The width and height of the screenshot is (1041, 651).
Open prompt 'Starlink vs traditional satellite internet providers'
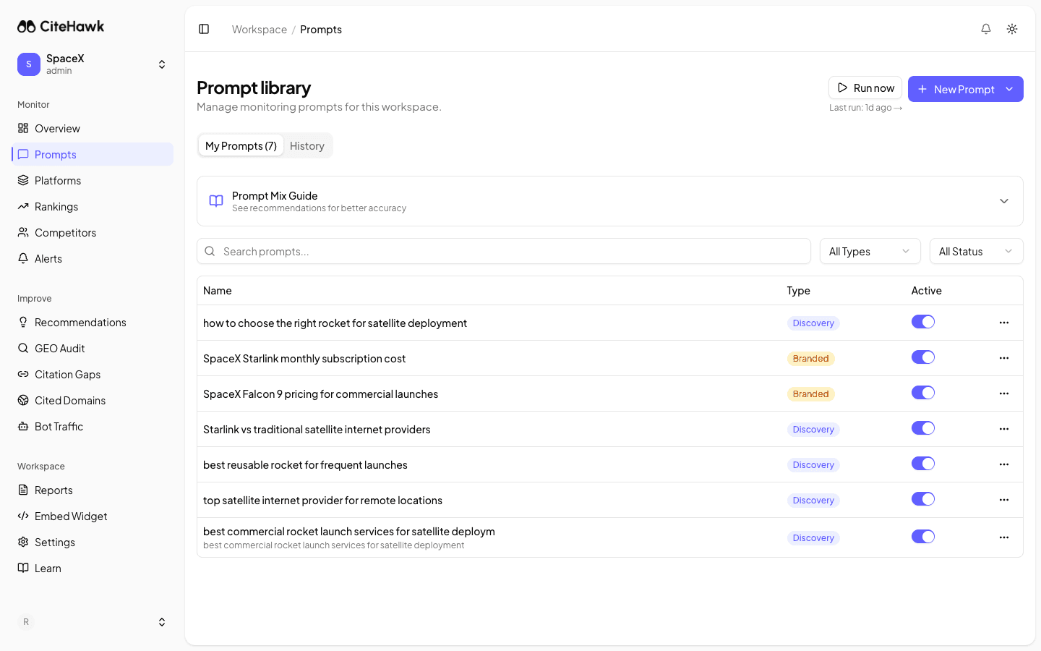point(317,430)
